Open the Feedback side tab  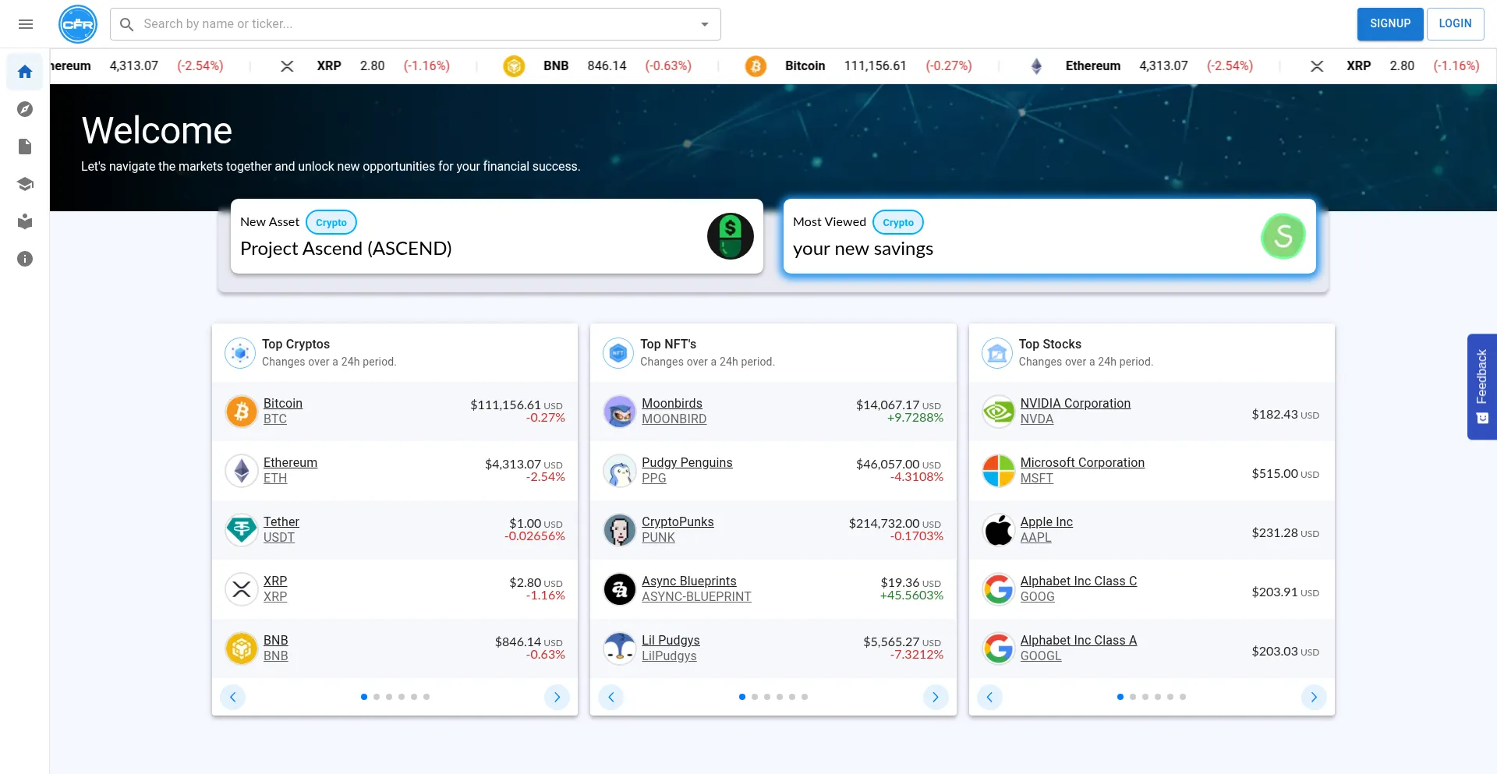[1482, 387]
